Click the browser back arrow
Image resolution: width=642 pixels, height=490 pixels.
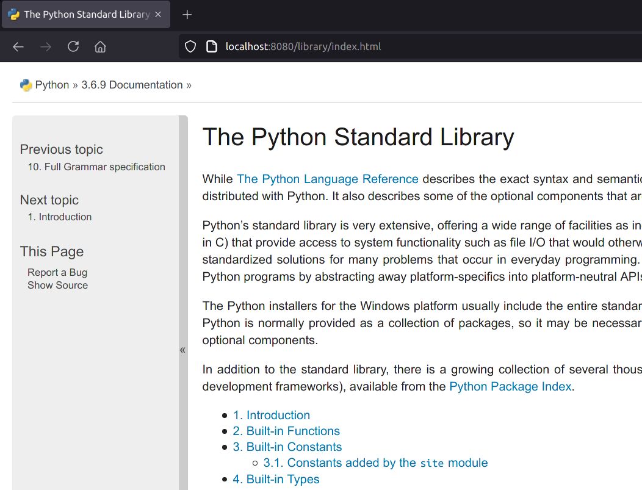[18, 46]
